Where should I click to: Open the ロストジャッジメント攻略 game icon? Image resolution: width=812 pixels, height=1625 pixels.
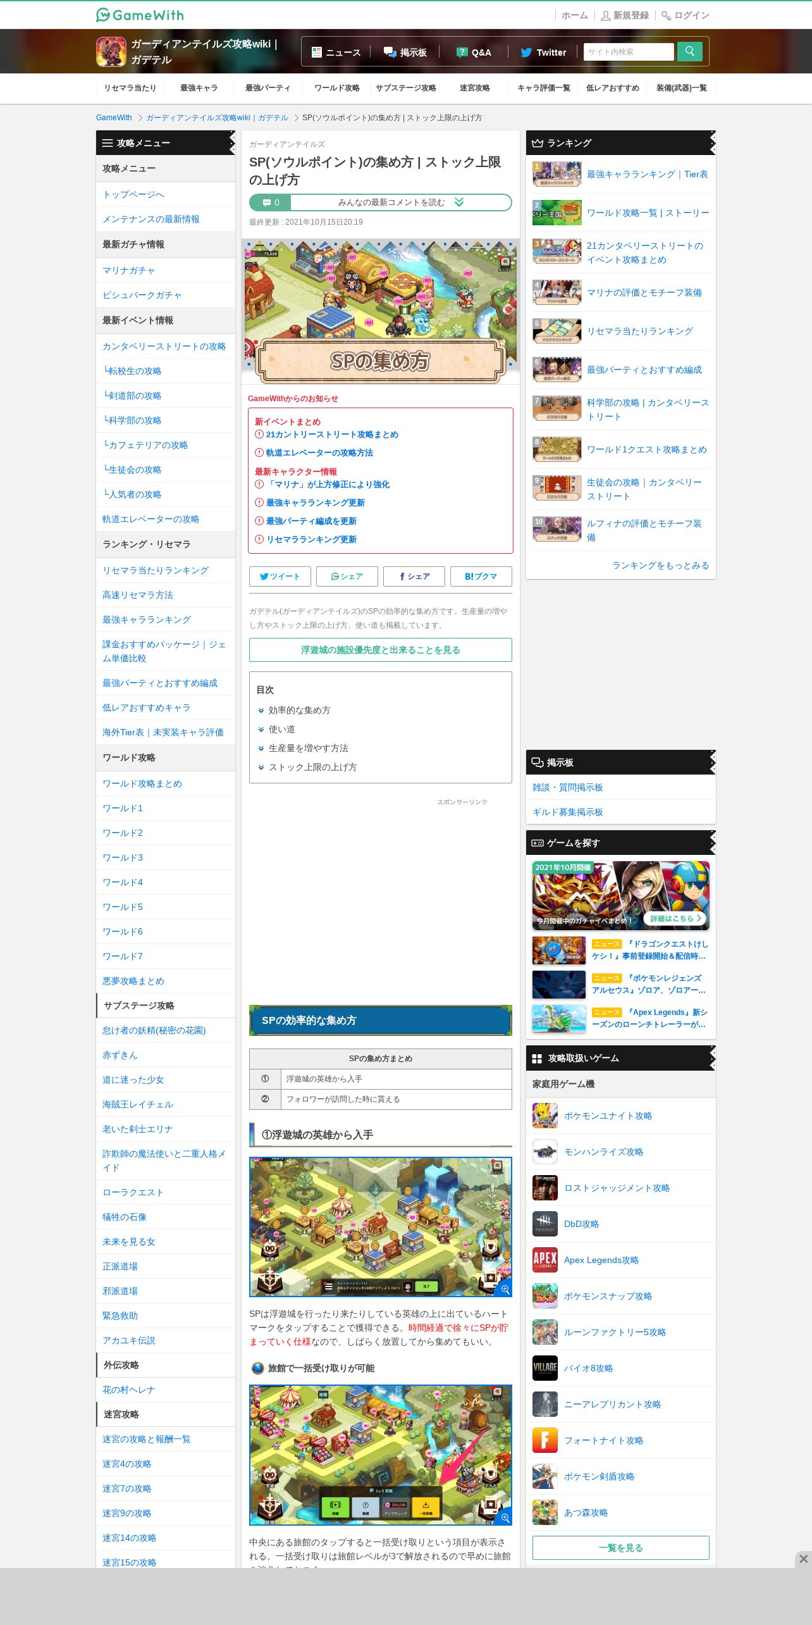(545, 1188)
